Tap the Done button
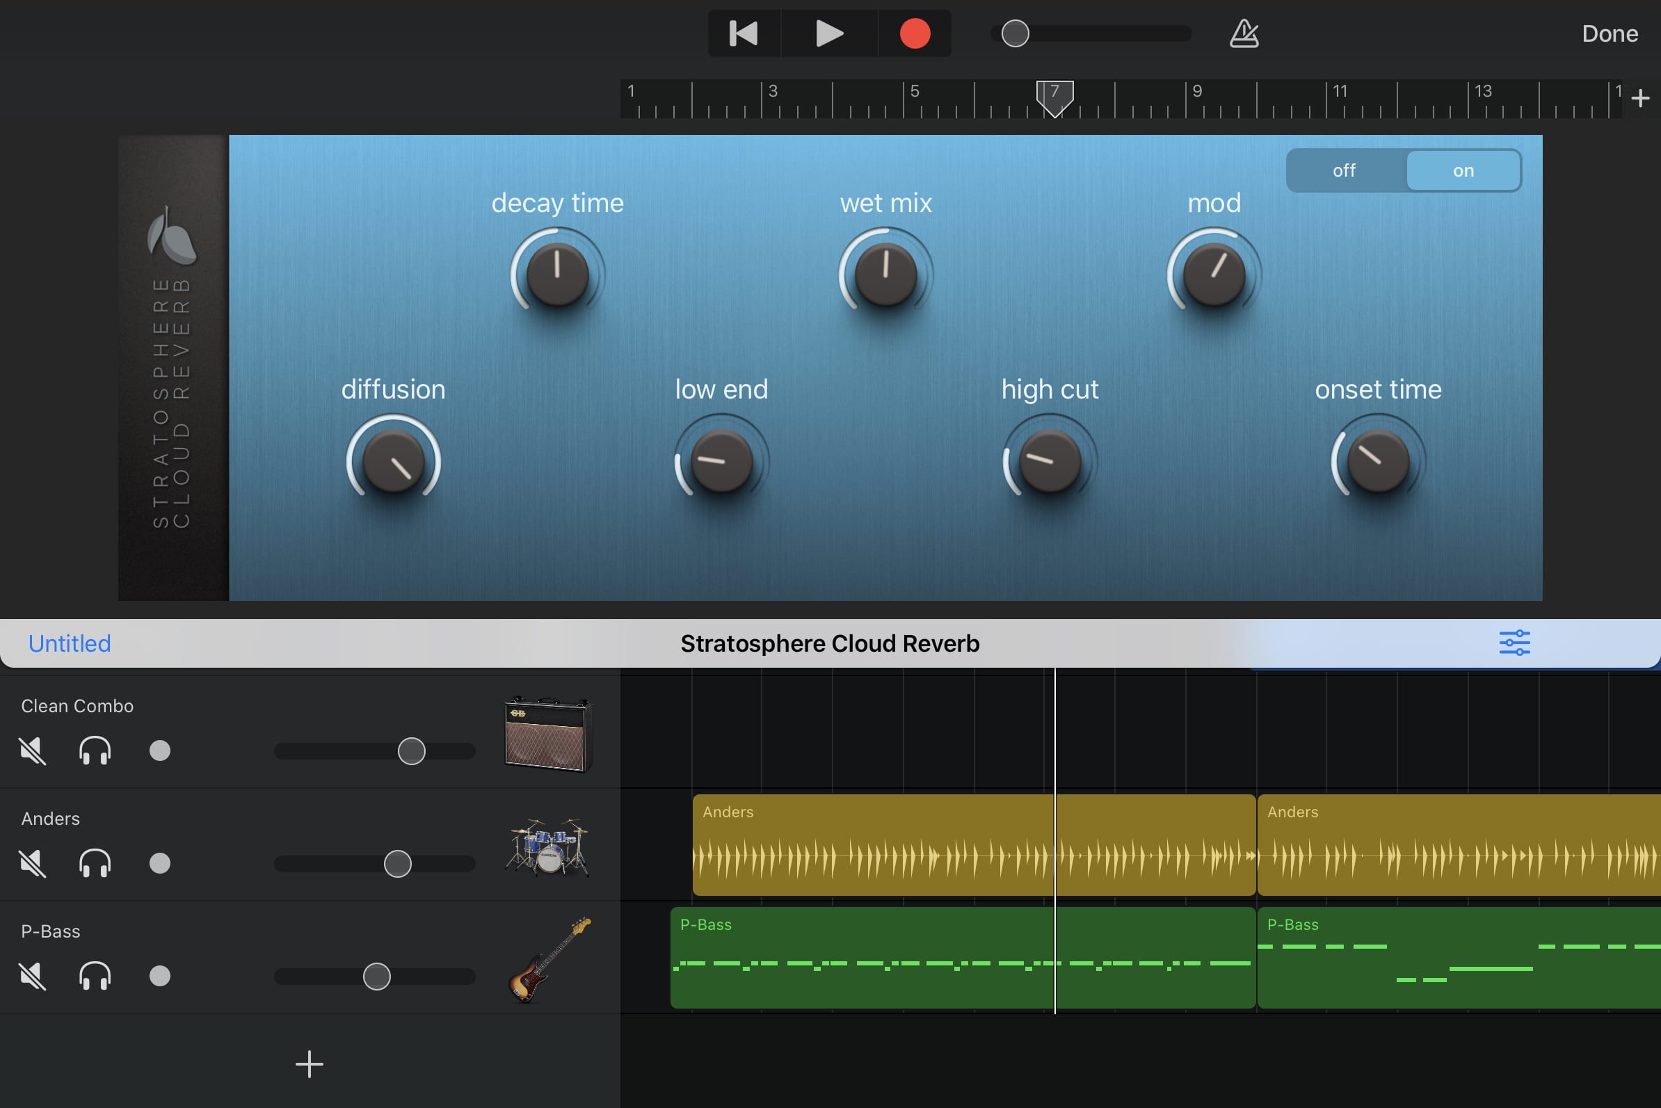Screen dimensions: 1661x1108 pyautogui.click(x=1610, y=33)
